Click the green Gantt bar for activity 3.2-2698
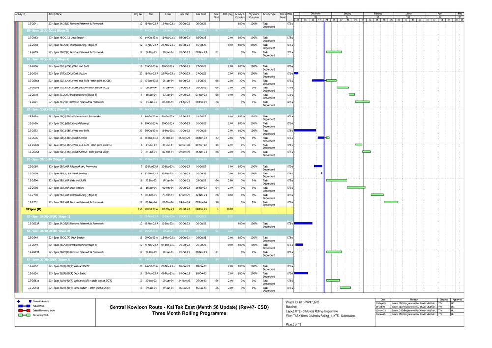The image size is (492, 348). [x=356, y=187]
